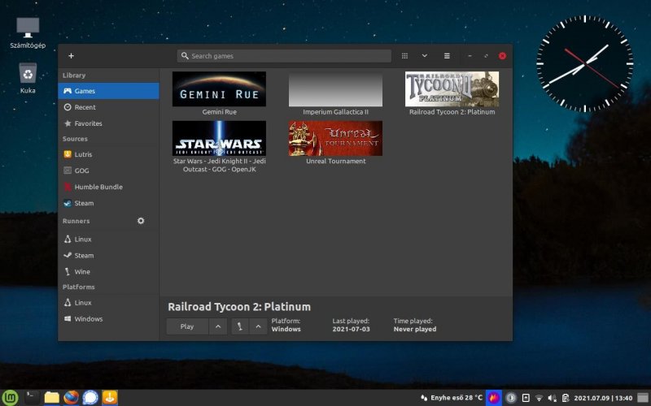
Task: Open the view options chevron dropdown
Action: click(424, 56)
